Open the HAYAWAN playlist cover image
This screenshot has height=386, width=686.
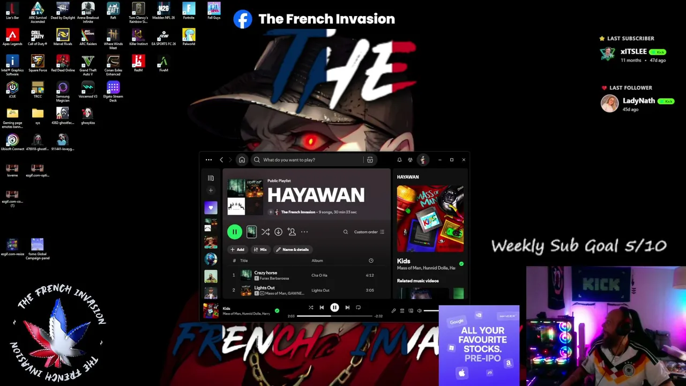click(x=245, y=197)
